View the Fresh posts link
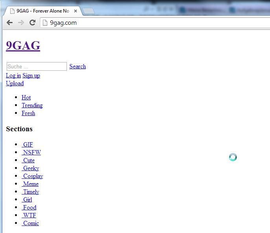270x233 pixels. pos(28,113)
